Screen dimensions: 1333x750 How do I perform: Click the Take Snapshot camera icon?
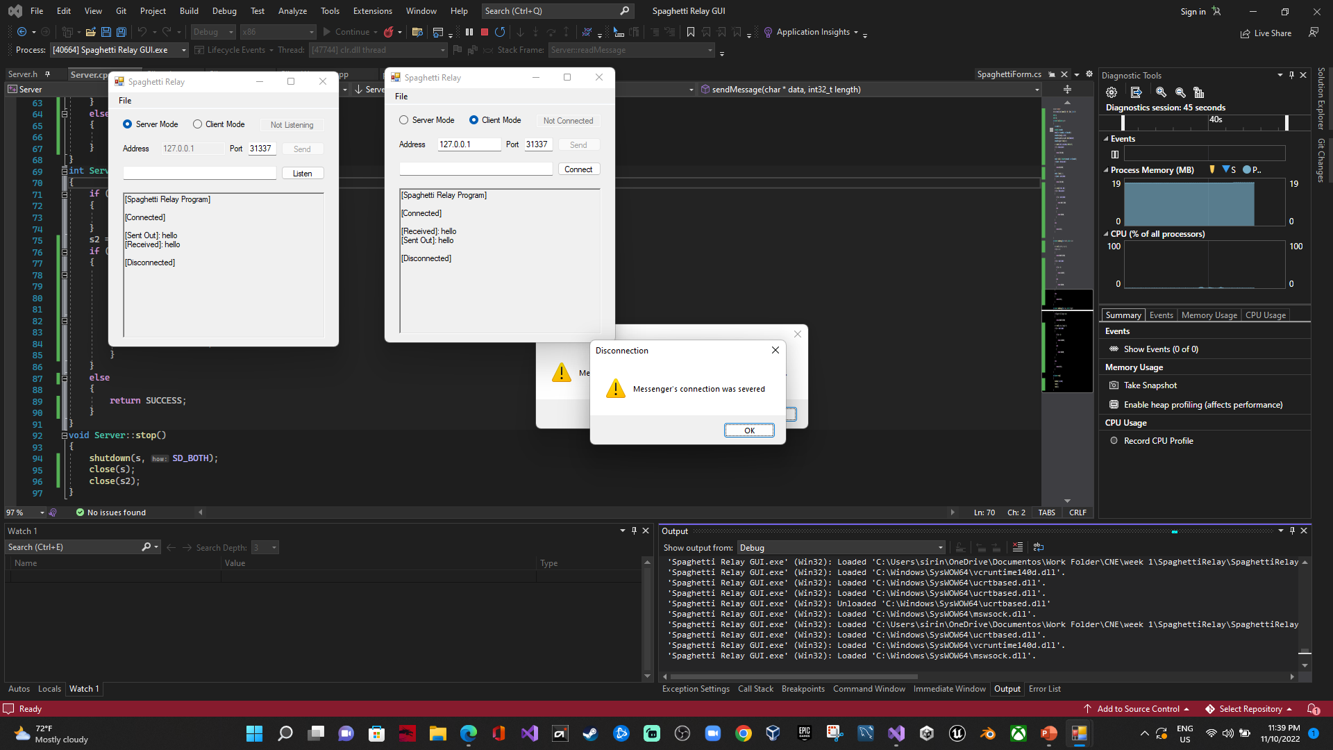(x=1114, y=385)
